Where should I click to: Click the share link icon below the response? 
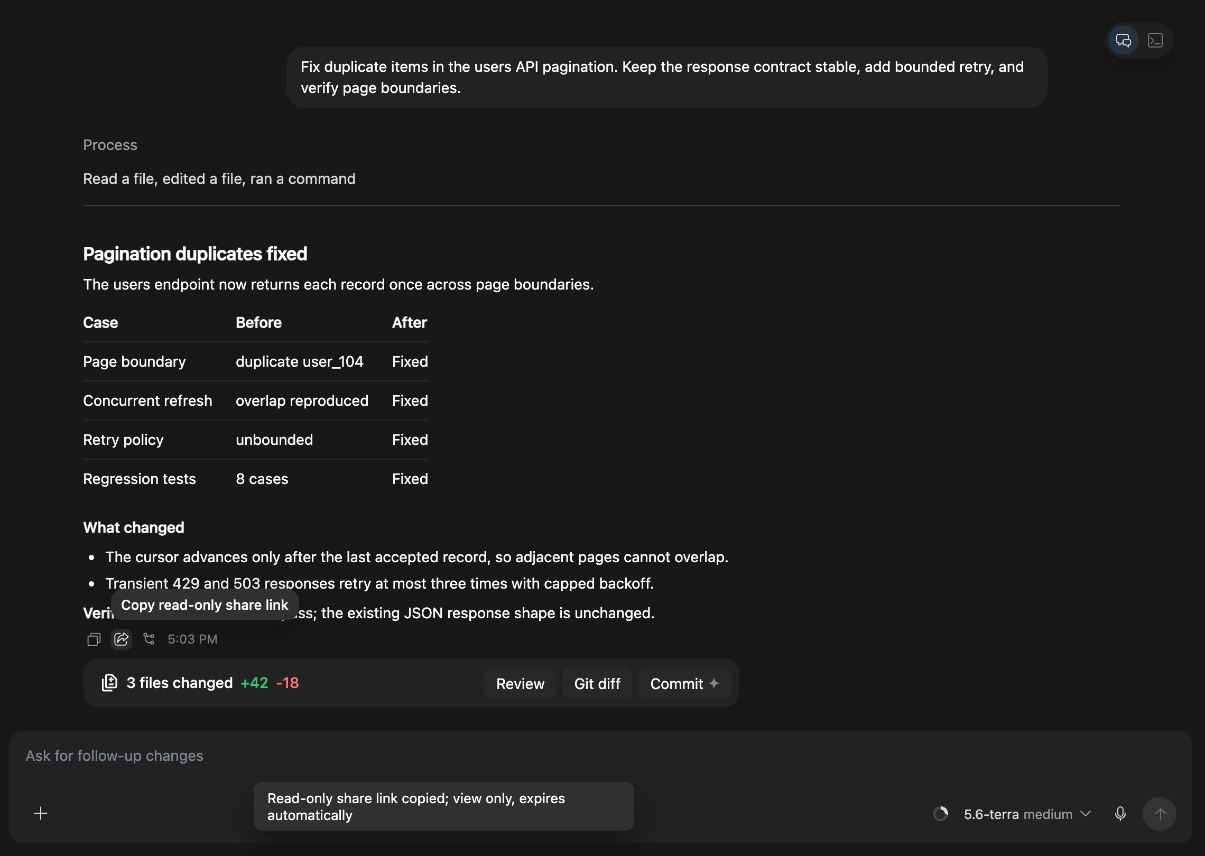(x=122, y=639)
